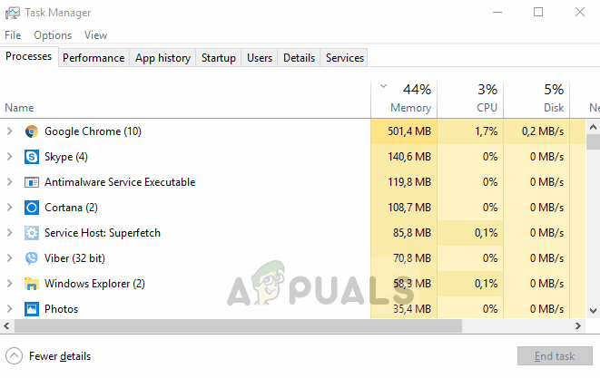Open the Startup tab
Viewport: 600px width, 378px height.
point(218,58)
